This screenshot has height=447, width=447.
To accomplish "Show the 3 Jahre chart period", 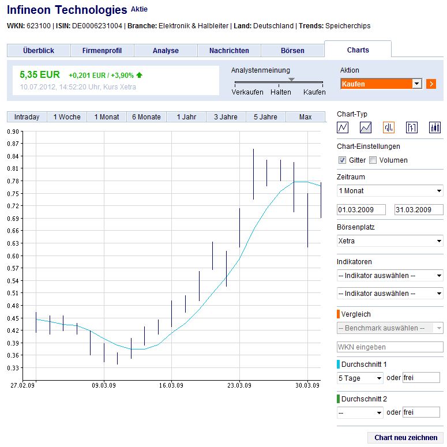I will coord(226,117).
